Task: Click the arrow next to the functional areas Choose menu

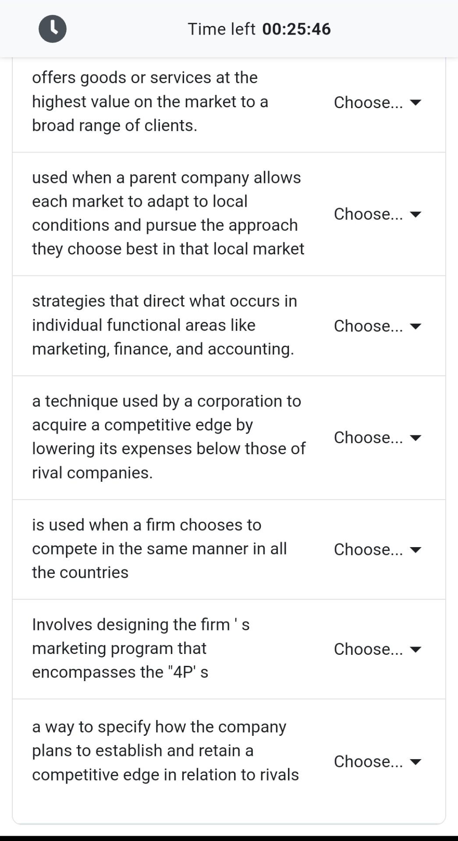Action: pos(415,326)
